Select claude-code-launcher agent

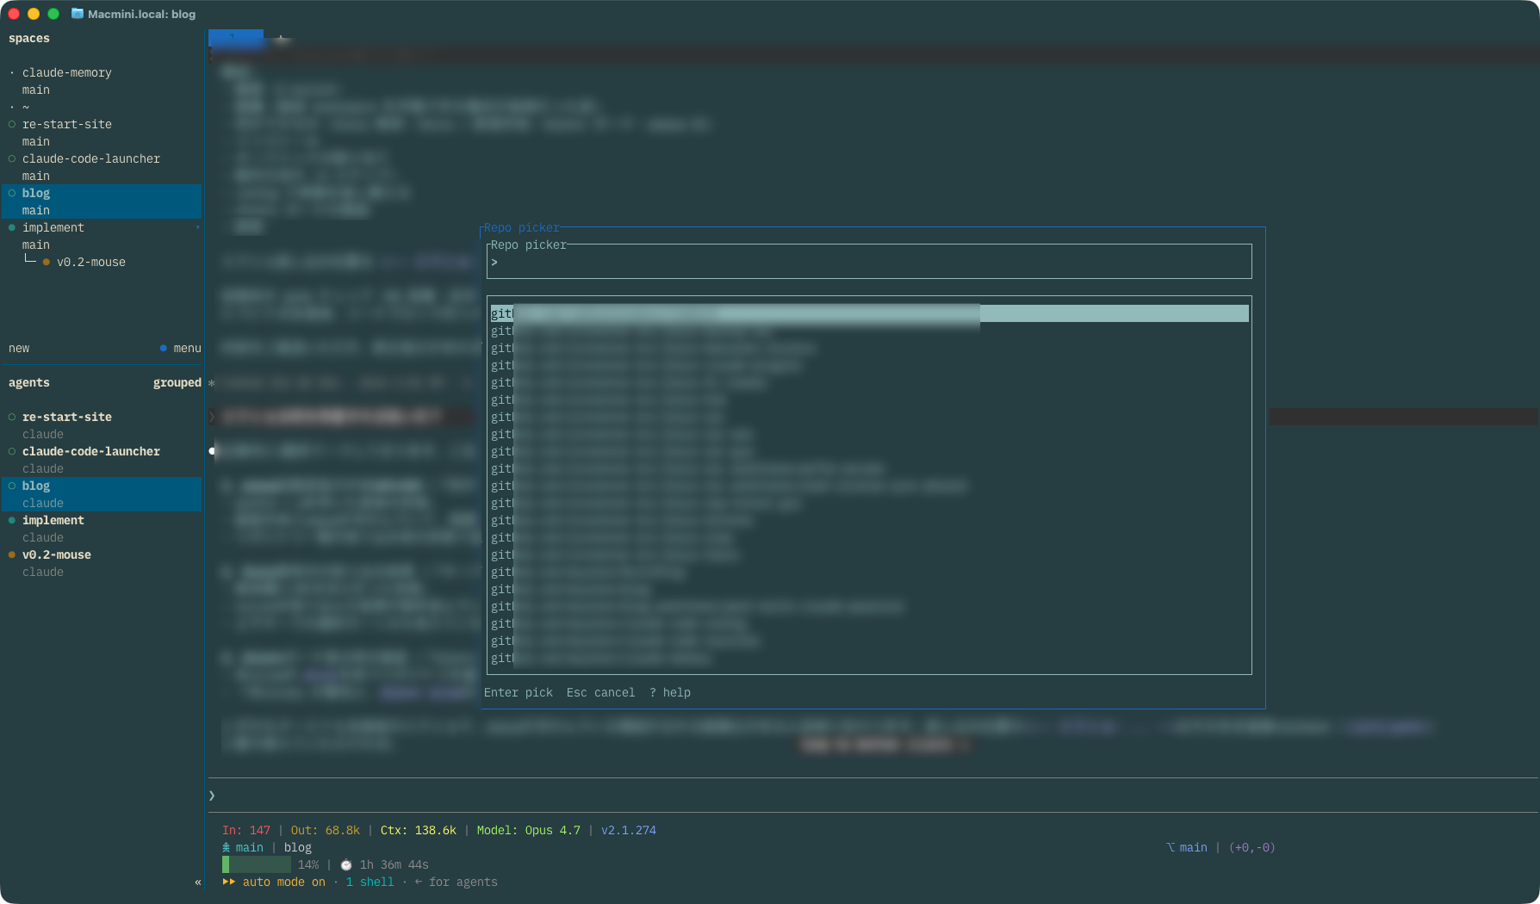click(90, 451)
